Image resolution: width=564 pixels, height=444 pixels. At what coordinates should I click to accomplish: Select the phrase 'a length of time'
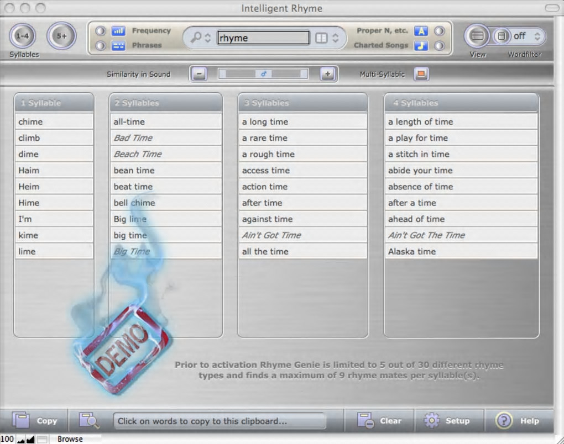462,121
